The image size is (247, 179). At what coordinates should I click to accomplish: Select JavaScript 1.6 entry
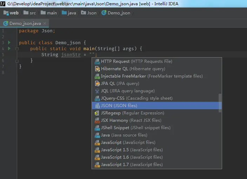(157, 157)
